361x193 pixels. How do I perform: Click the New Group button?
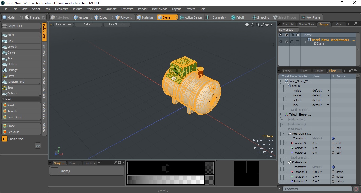(x=289, y=30)
